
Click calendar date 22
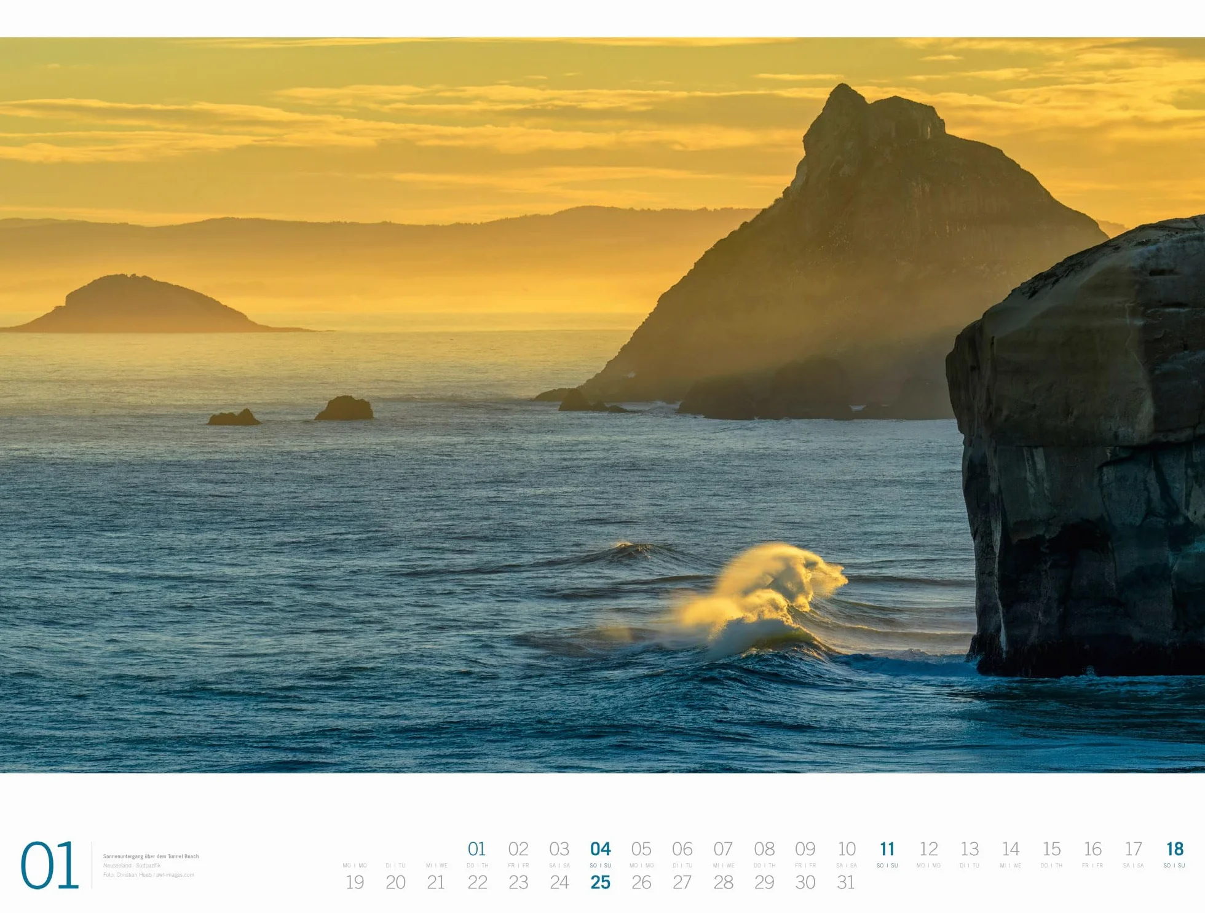pos(477,882)
